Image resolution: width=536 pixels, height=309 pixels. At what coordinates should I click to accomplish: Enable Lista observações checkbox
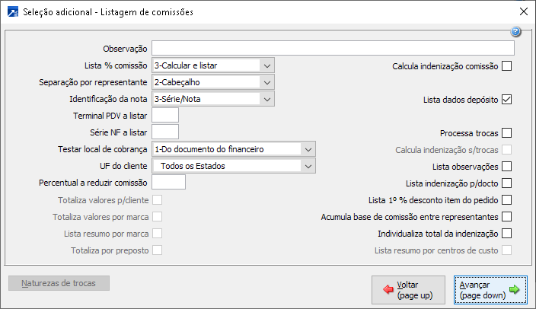pos(507,166)
